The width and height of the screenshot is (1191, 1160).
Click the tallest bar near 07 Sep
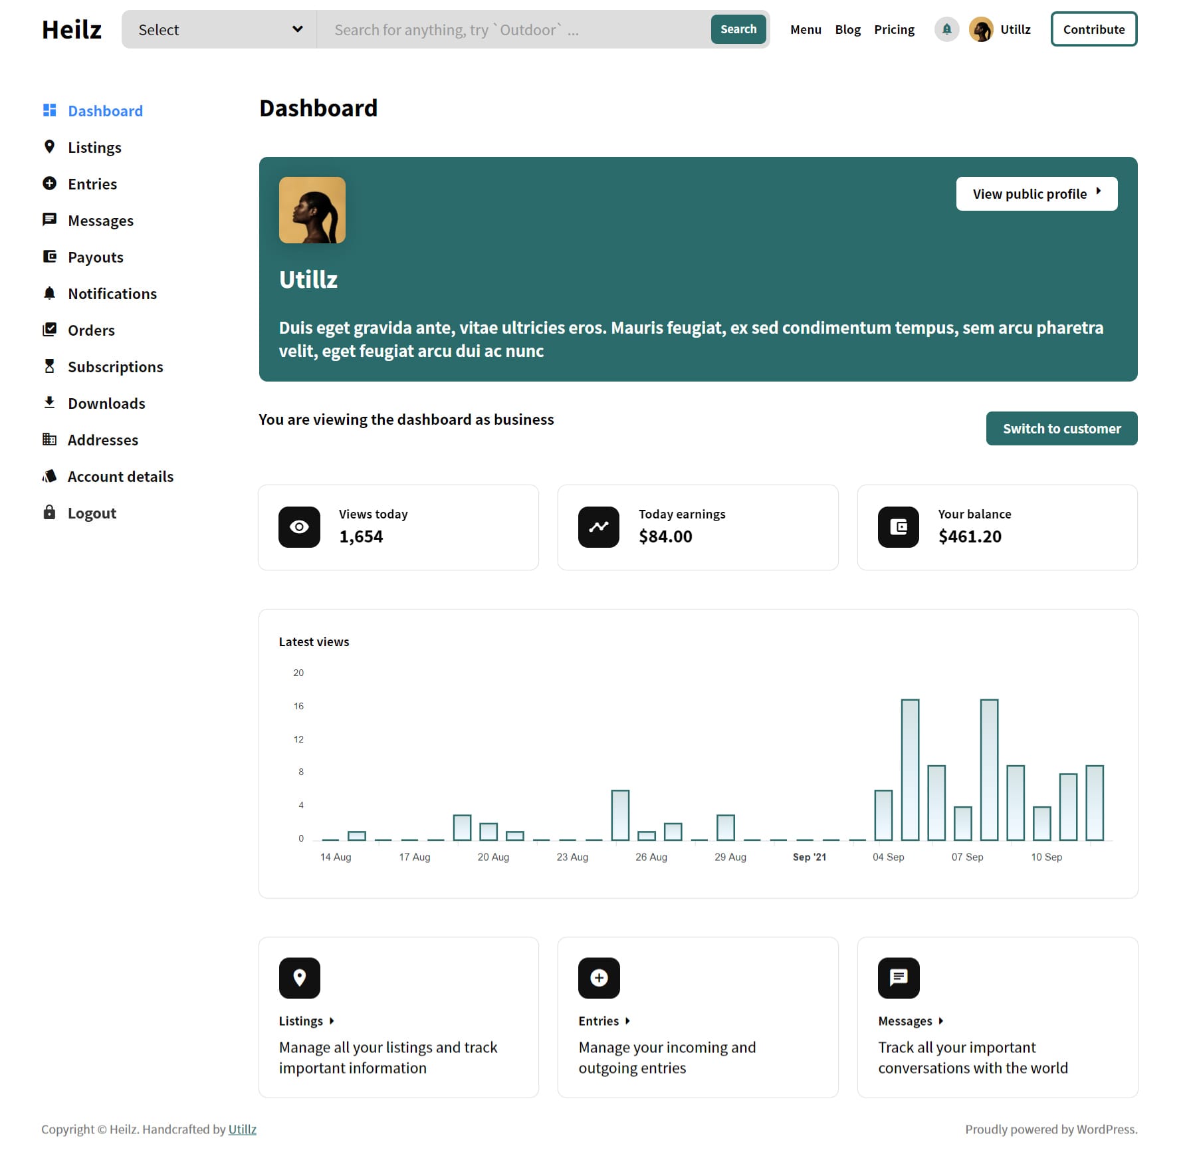989,770
